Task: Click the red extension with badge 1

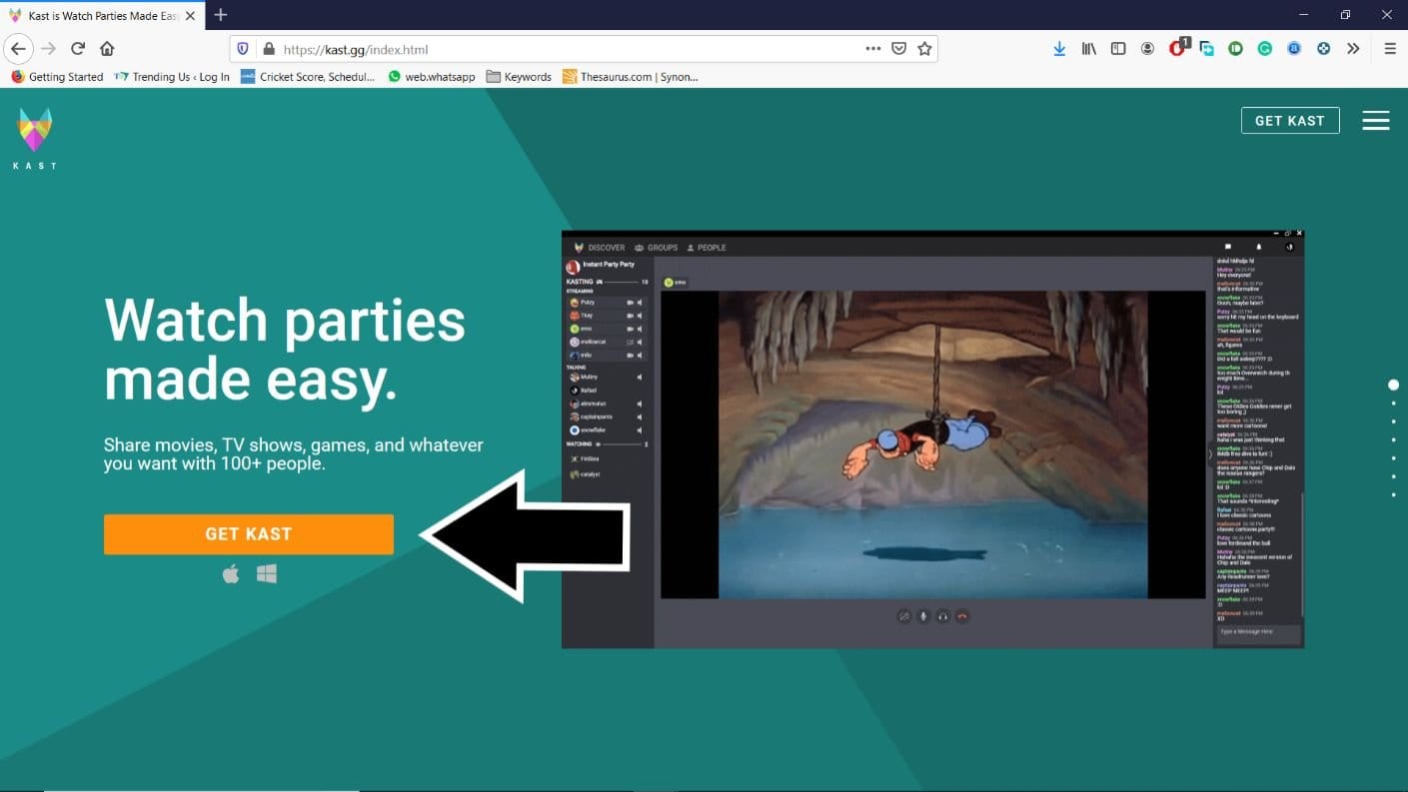Action: tap(1178, 47)
